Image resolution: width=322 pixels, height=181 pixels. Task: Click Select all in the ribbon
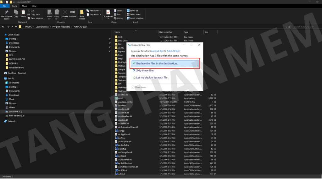(134, 11)
